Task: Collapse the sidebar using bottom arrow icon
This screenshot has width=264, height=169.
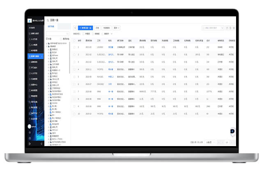Action: pos(41,144)
